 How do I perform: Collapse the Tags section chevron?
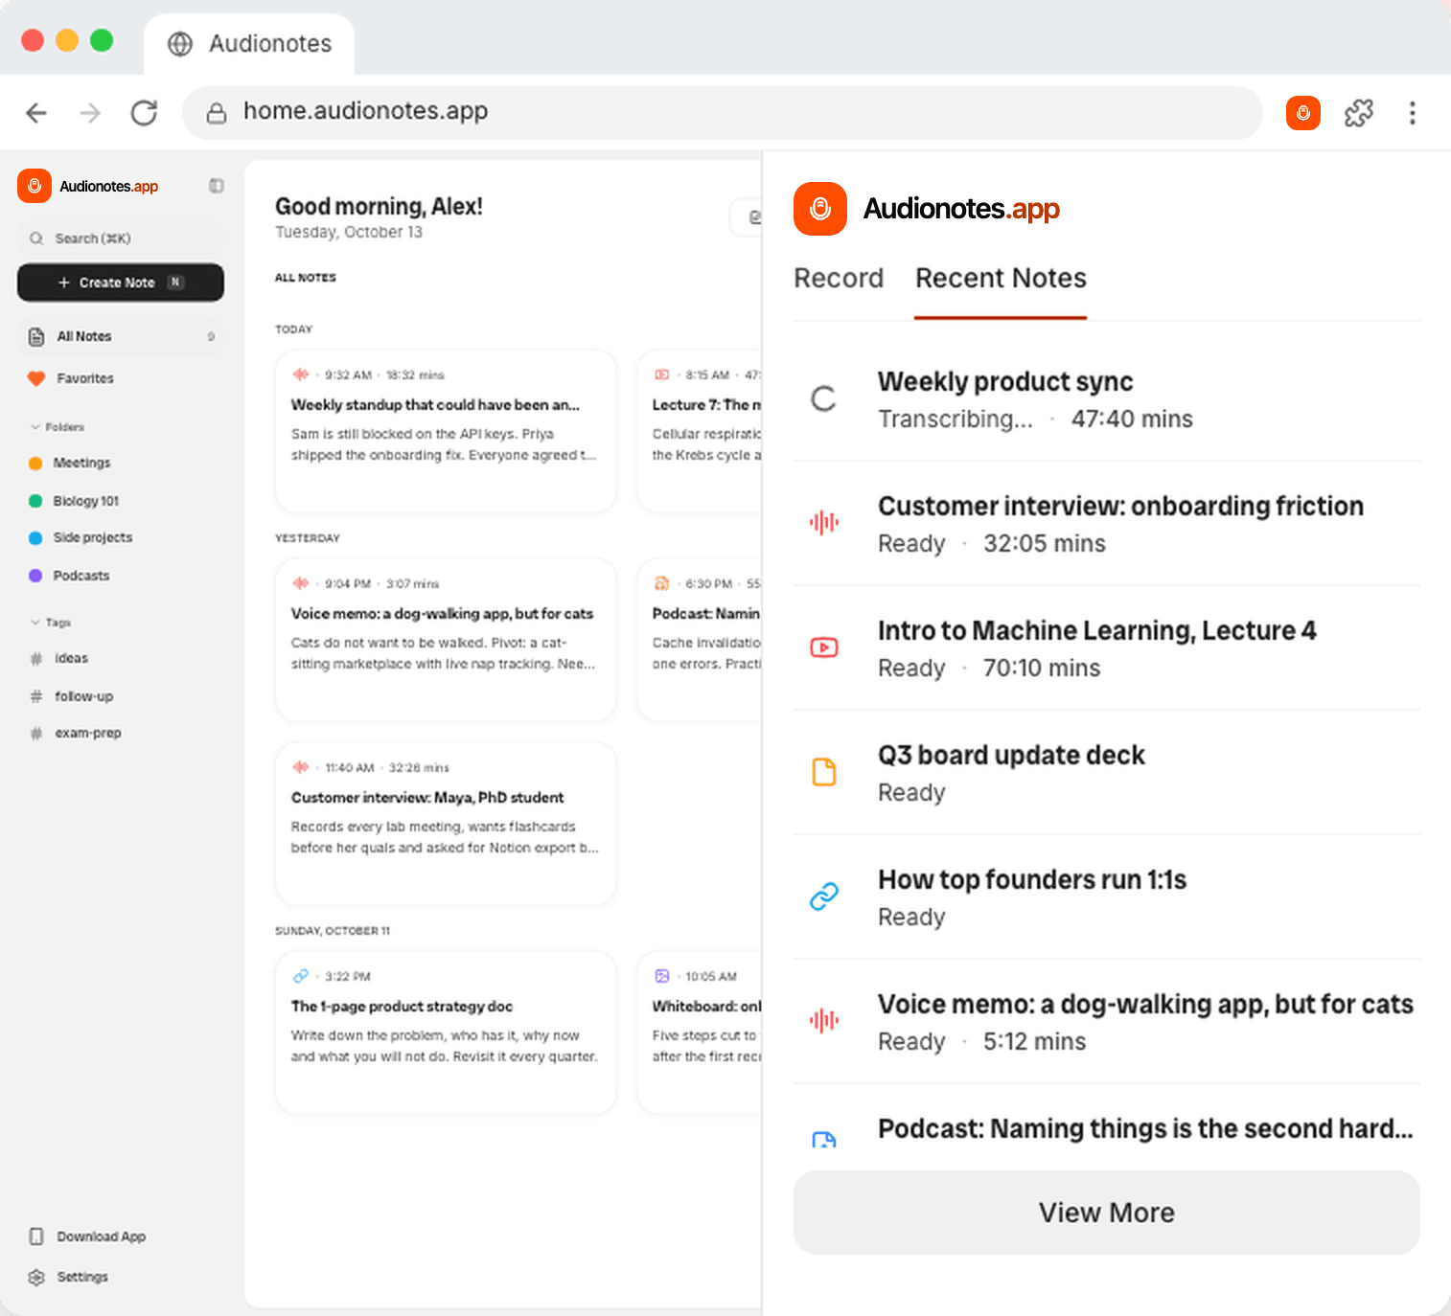[x=35, y=623]
